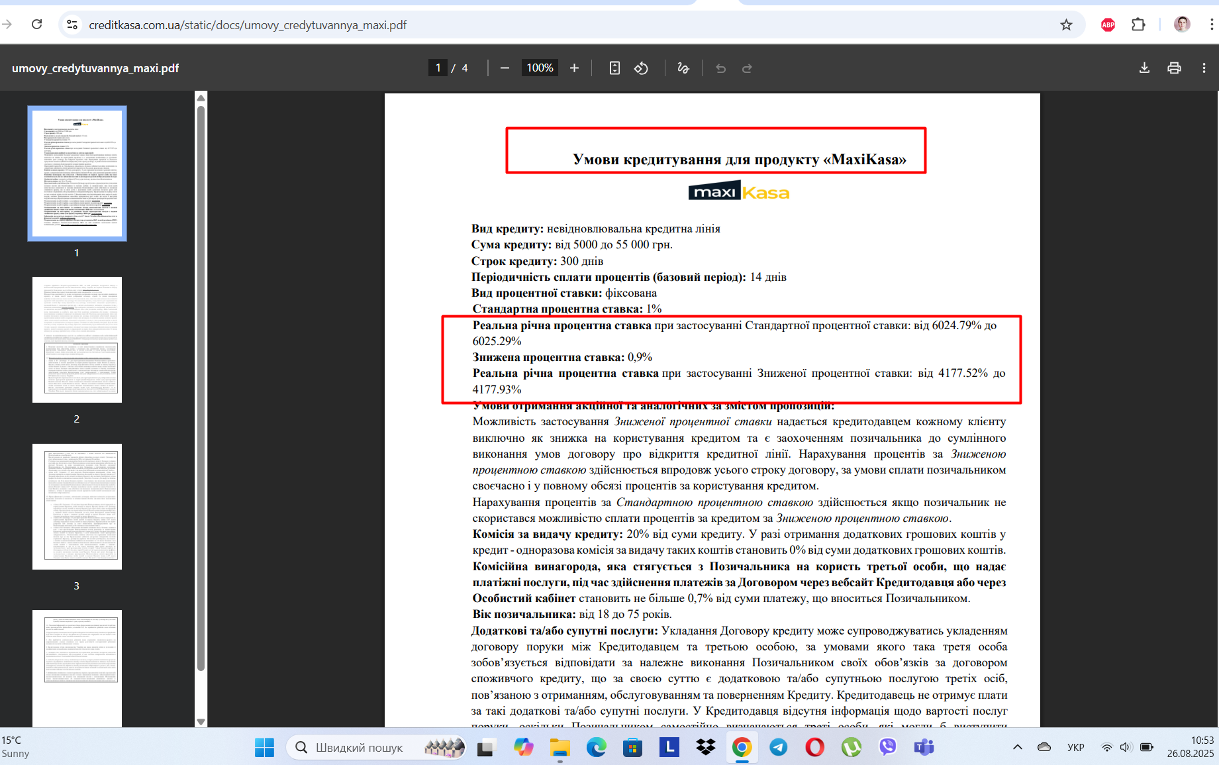Click the address bar URL
The image size is (1219, 765).
pyautogui.click(x=248, y=25)
